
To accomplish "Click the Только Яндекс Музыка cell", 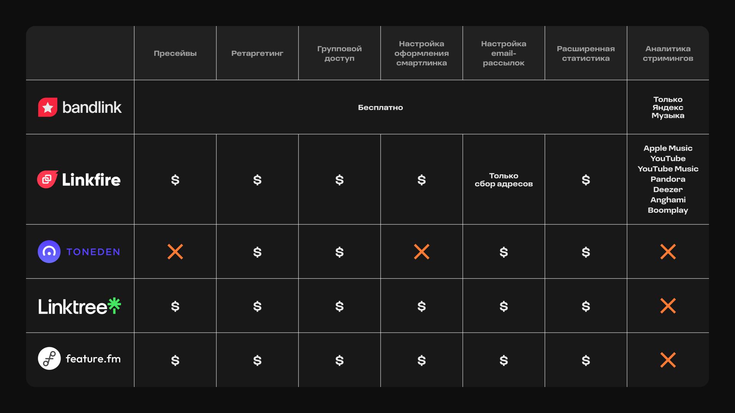I will point(668,107).
